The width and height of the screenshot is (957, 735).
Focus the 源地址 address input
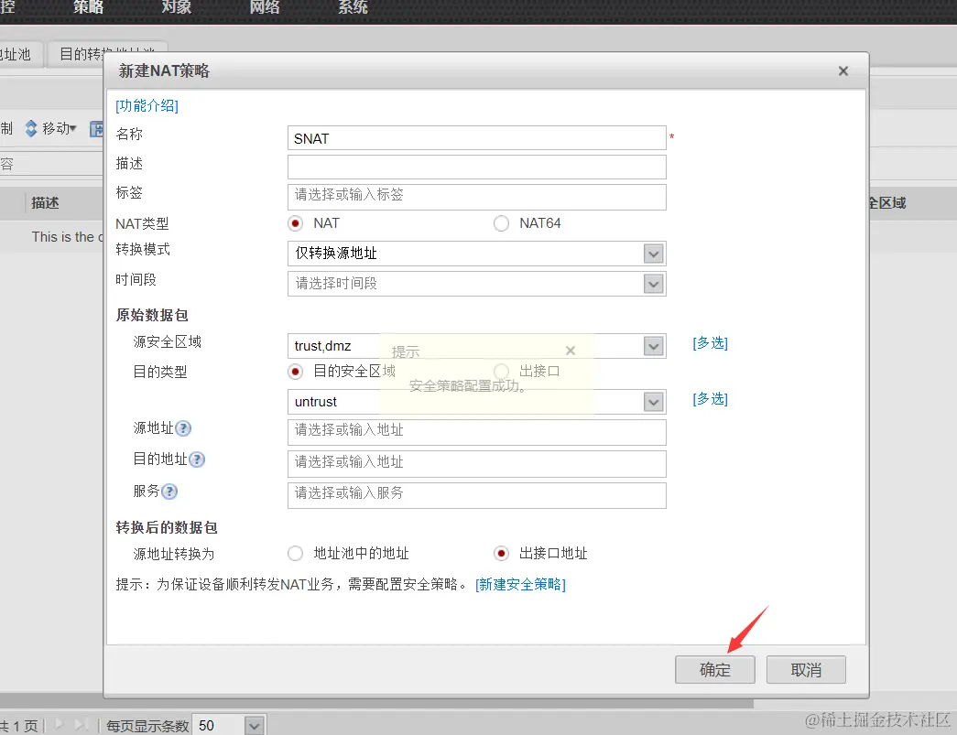click(477, 432)
